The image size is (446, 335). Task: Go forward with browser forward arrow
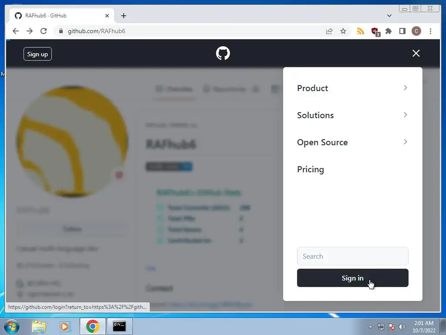30,31
